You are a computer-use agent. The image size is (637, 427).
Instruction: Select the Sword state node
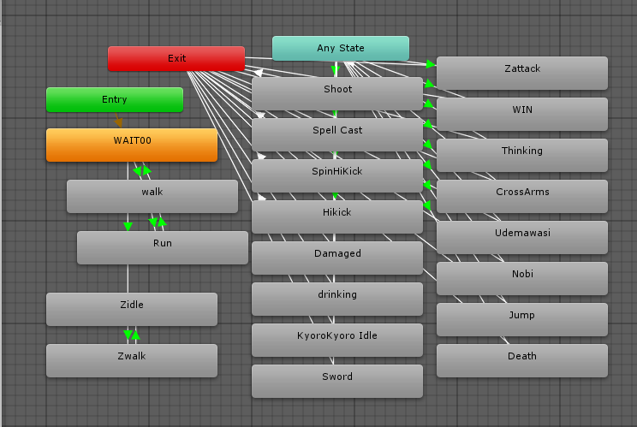[337, 381]
